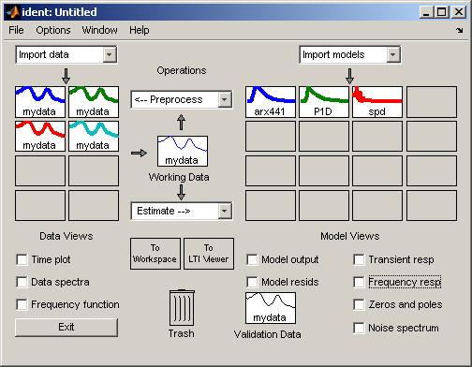The image size is (472, 367).
Task: Click the empty model slot below arx441
Action: pos(271,137)
